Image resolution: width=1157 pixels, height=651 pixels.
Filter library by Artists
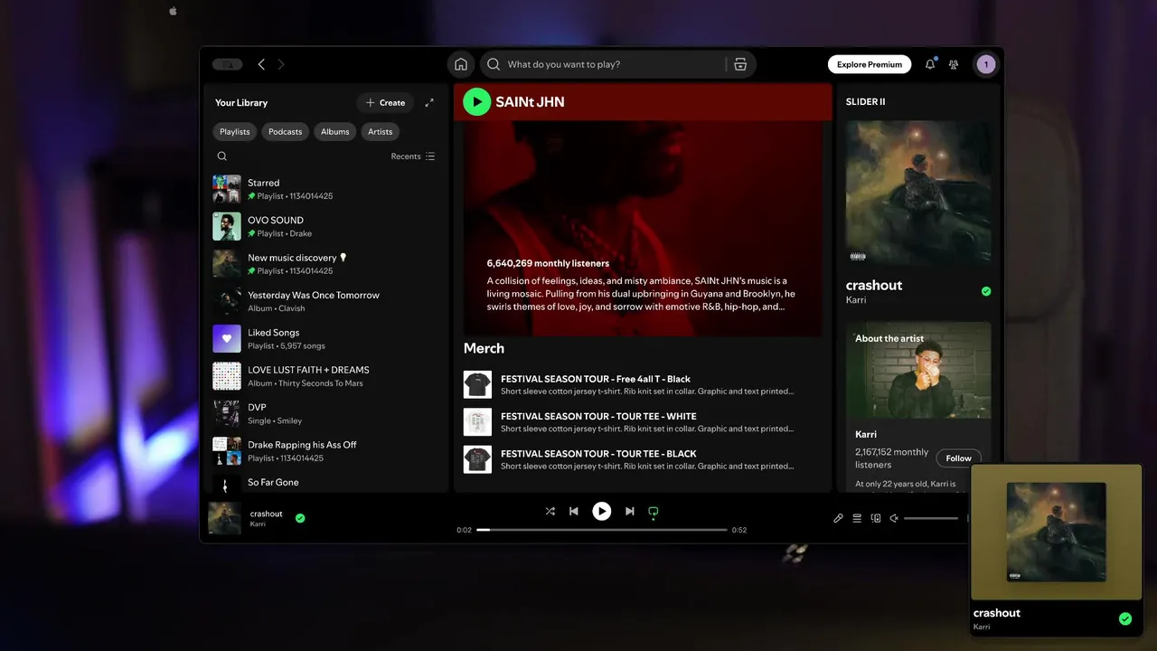pos(381,132)
